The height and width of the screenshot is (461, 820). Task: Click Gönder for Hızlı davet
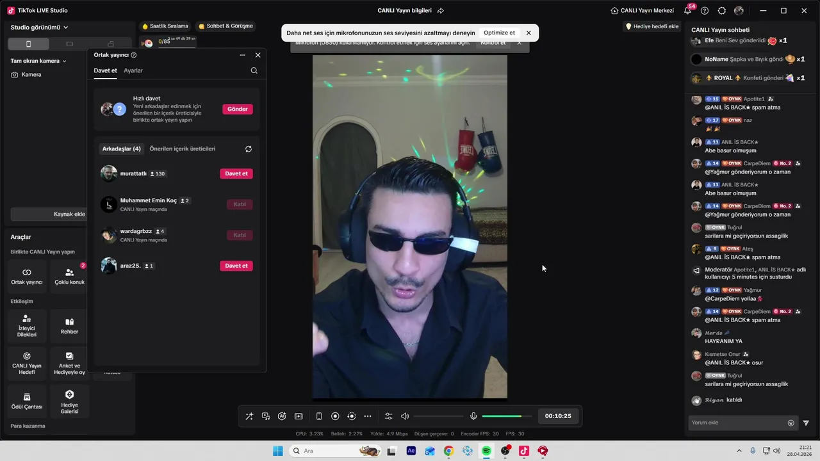pyautogui.click(x=238, y=109)
